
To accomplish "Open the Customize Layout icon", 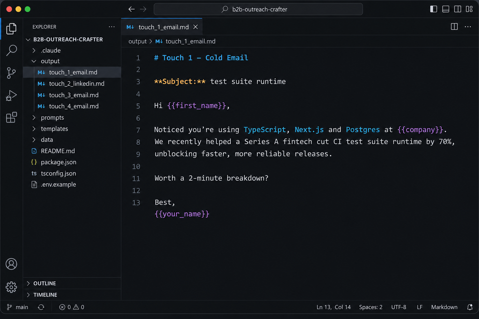I will pyautogui.click(x=469, y=9).
